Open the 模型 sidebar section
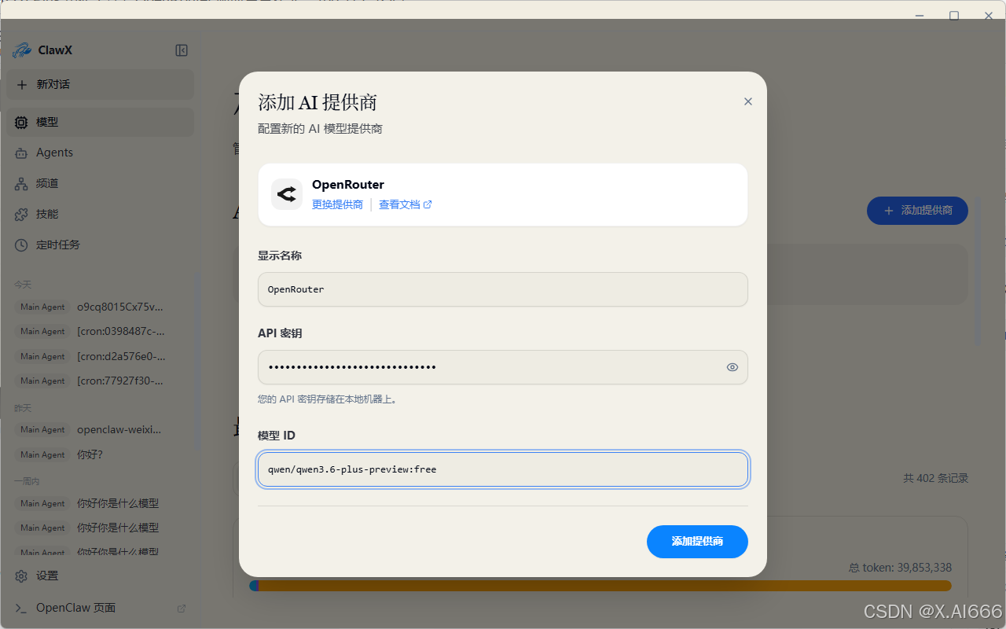The width and height of the screenshot is (1006, 629). point(100,122)
